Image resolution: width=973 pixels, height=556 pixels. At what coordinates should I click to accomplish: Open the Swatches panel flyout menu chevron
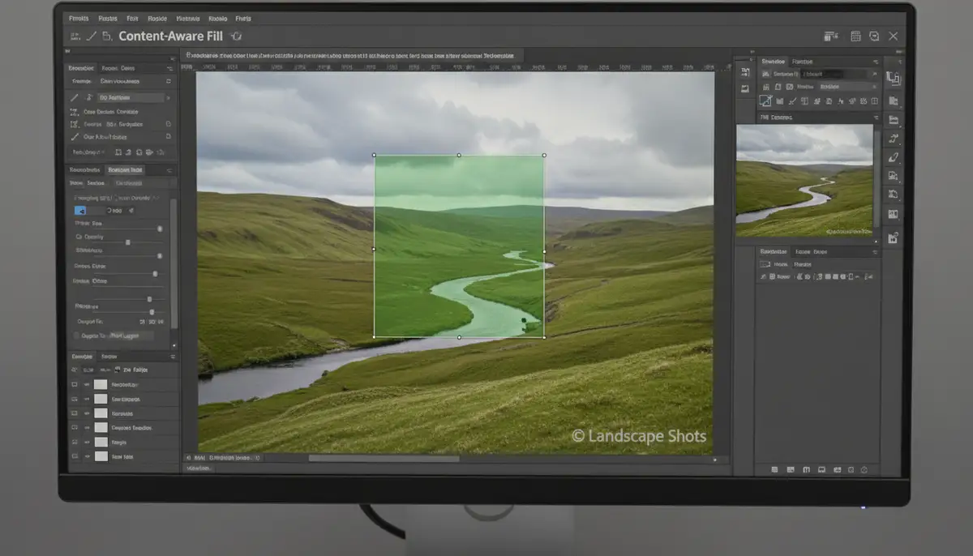point(877,61)
